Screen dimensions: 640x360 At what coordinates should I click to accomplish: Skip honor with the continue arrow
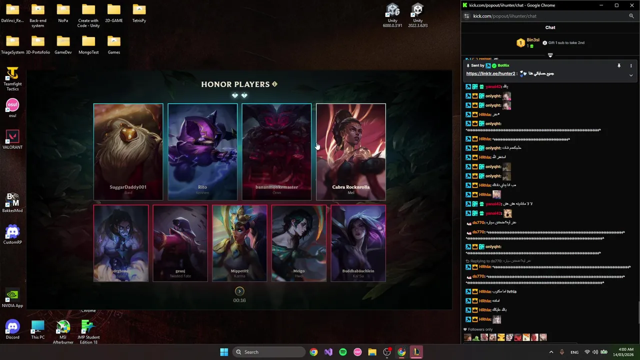239,291
